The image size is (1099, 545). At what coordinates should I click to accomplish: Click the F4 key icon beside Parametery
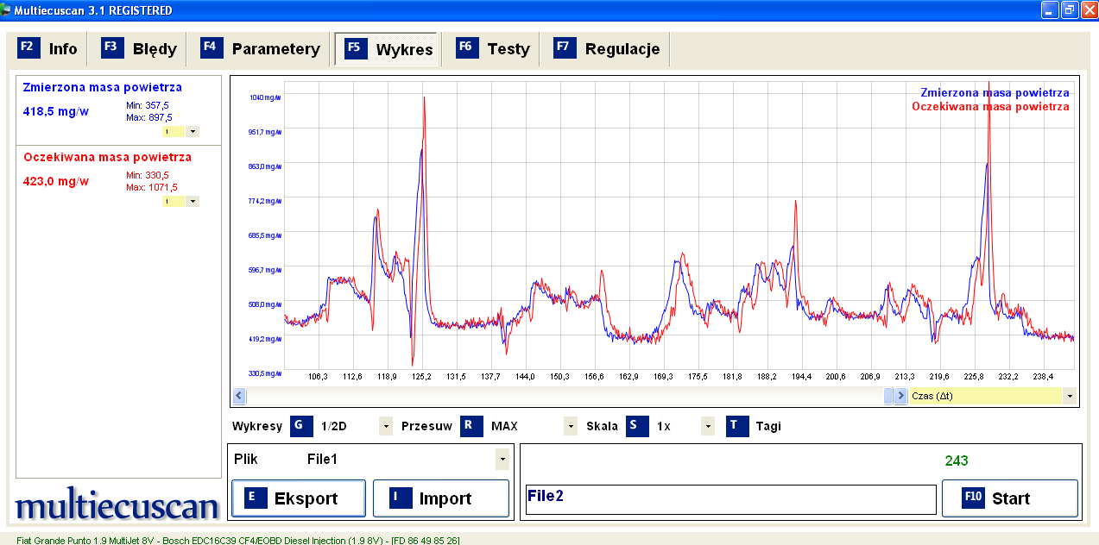coord(212,47)
